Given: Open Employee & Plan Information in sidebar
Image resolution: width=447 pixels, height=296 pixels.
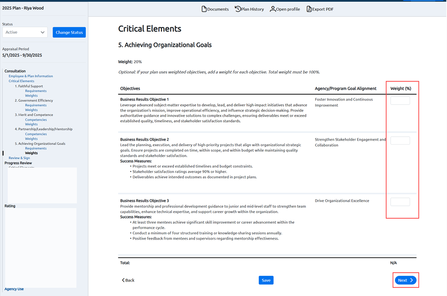Looking at the screenshot, I should [31, 76].
